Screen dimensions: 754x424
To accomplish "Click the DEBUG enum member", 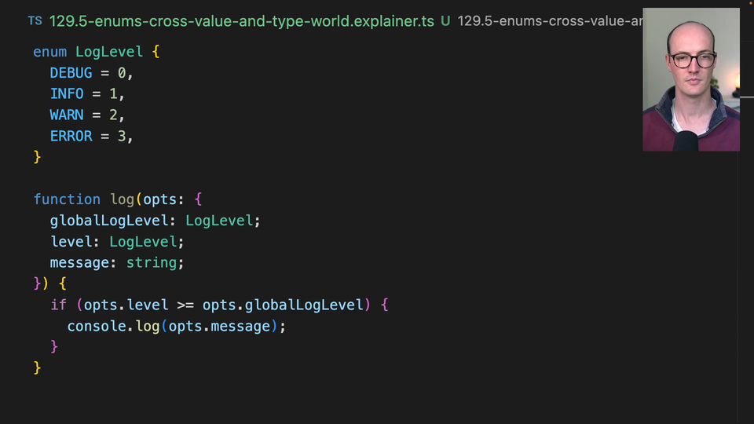I will (x=71, y=73).
